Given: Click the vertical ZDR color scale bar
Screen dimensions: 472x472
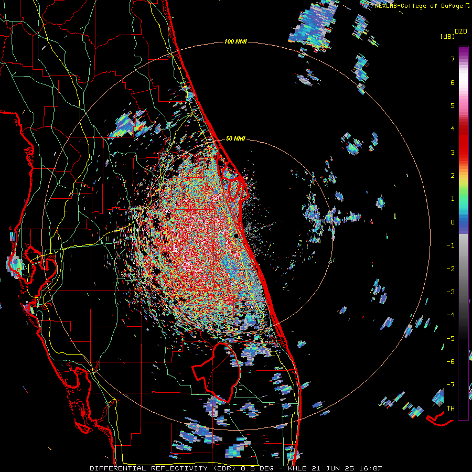Looking at the screenshot, I should point(463,233).
